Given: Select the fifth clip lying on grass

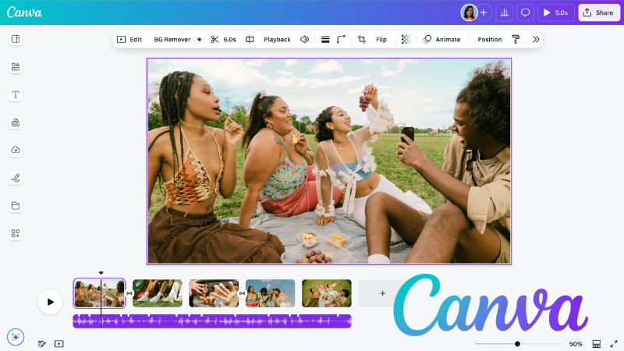Looking at the screenshot, I should coord(327,293).
